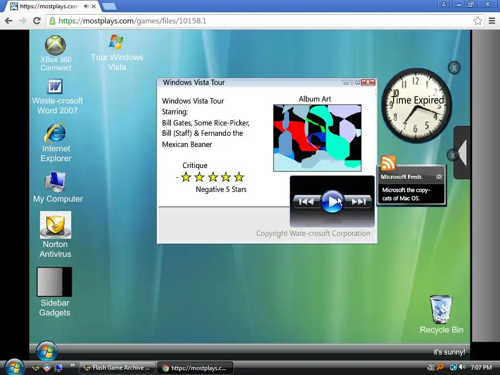Click the browser back arrow

pyautogui.click(x=9, y=21)
